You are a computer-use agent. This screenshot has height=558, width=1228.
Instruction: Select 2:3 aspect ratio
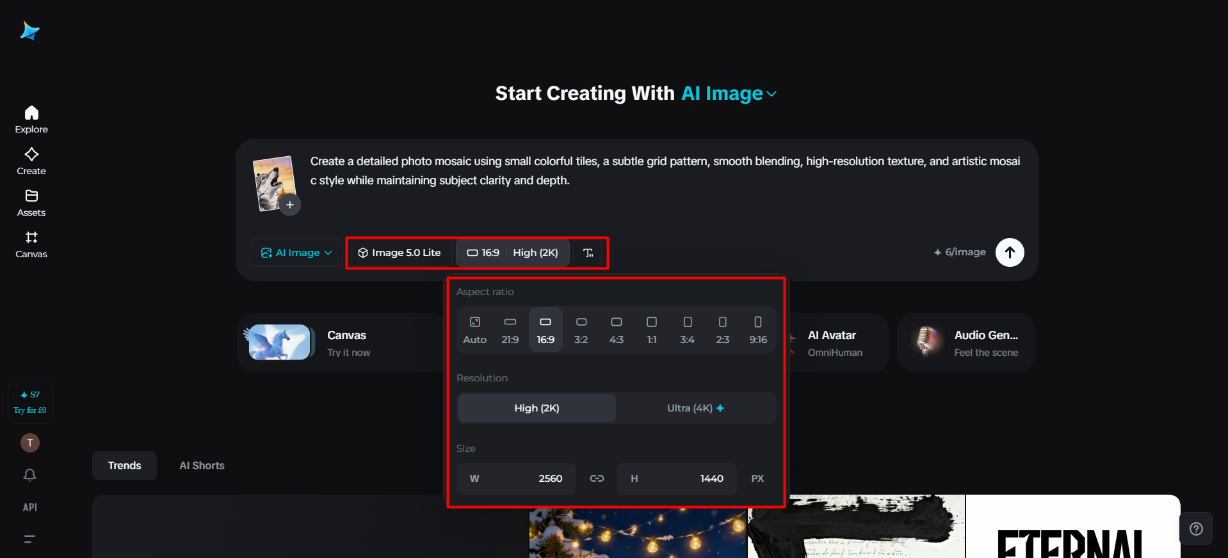723,330
